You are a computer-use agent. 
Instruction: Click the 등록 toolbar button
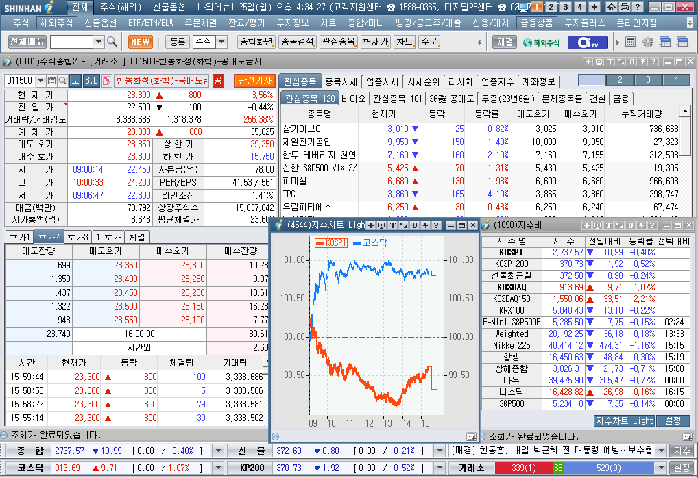[x=178, y=42]
